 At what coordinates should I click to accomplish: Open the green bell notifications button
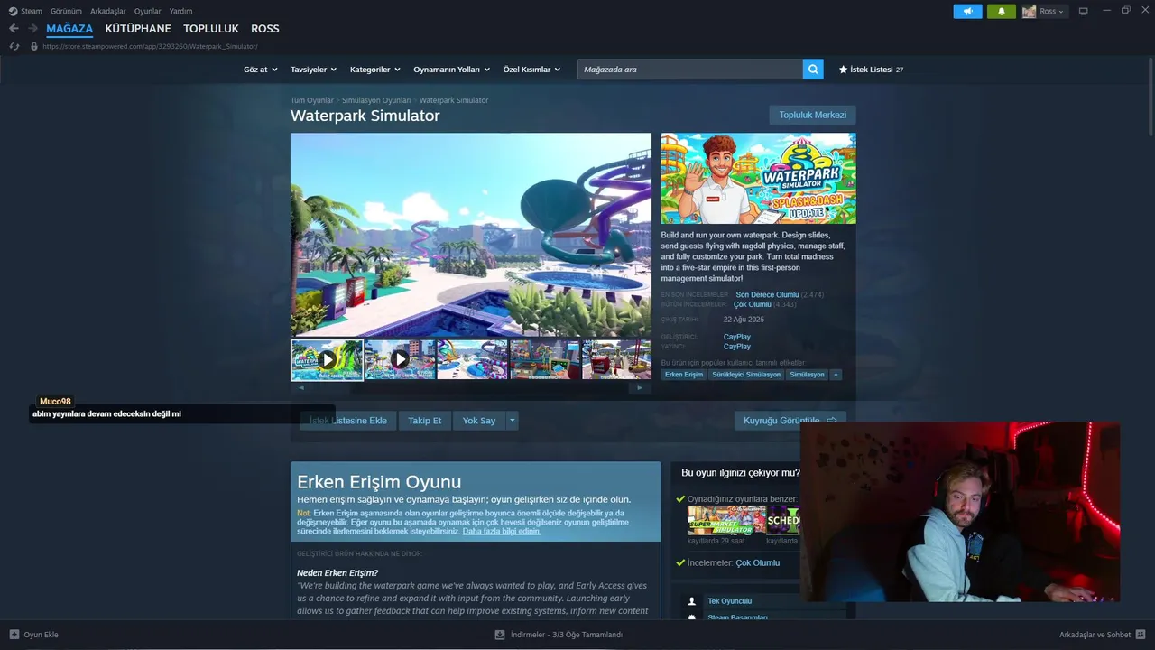[x=1001, y=11]
